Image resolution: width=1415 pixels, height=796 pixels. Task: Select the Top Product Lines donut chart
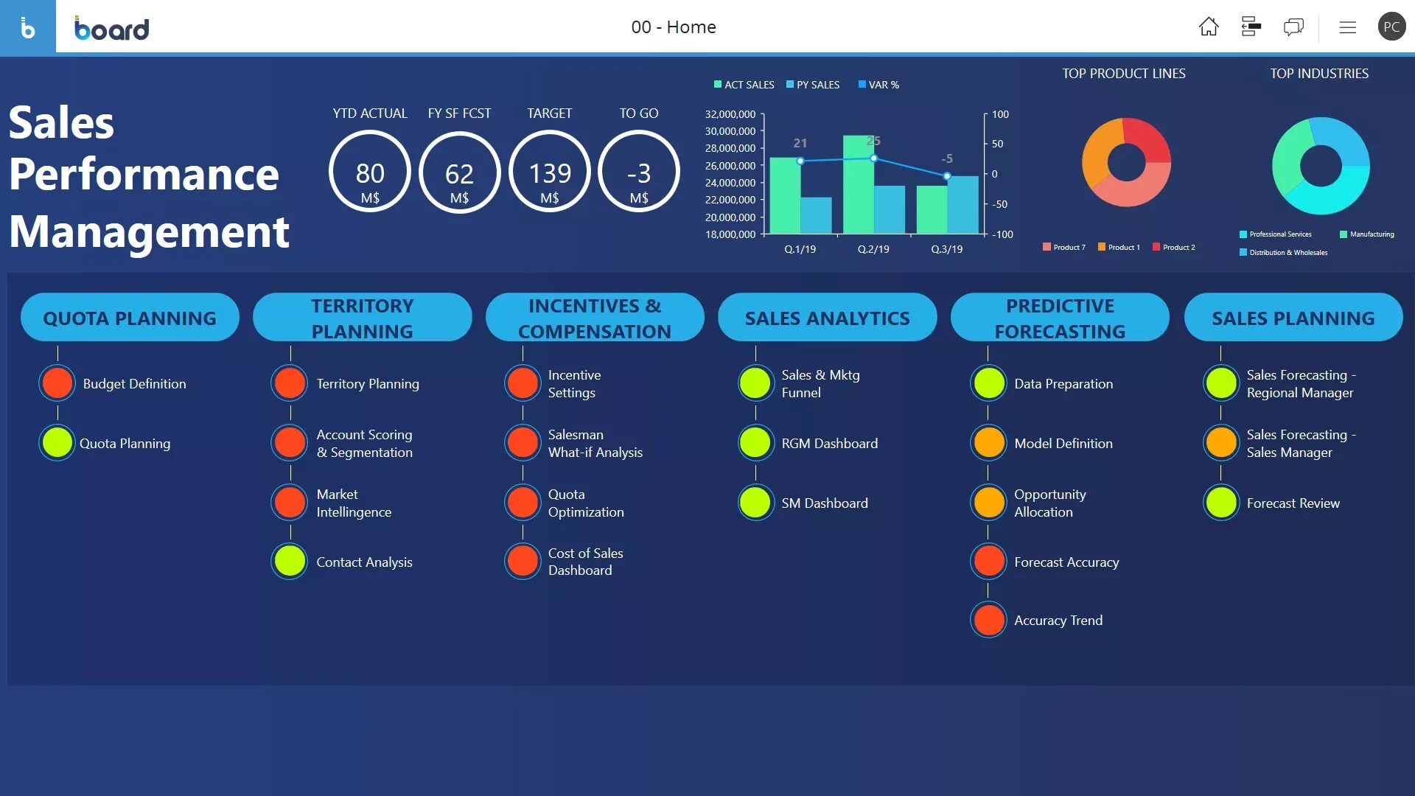pyautogui.click(x=1125, y=162)
